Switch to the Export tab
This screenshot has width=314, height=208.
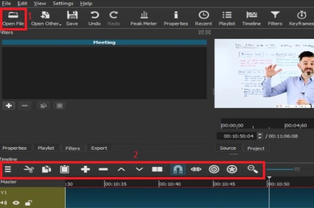tap(99, 148)
